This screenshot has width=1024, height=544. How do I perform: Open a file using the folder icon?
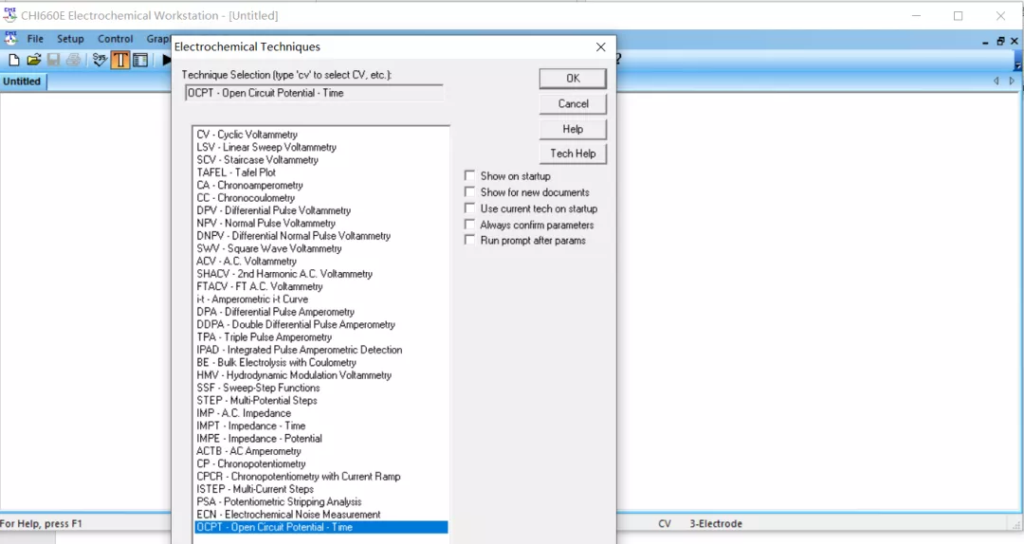[34, 60]
